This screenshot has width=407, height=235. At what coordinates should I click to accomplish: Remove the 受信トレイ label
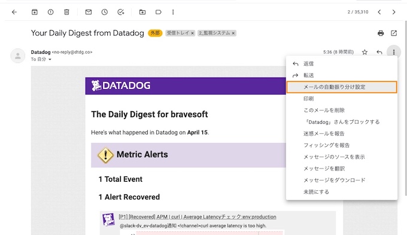(192, 33)
